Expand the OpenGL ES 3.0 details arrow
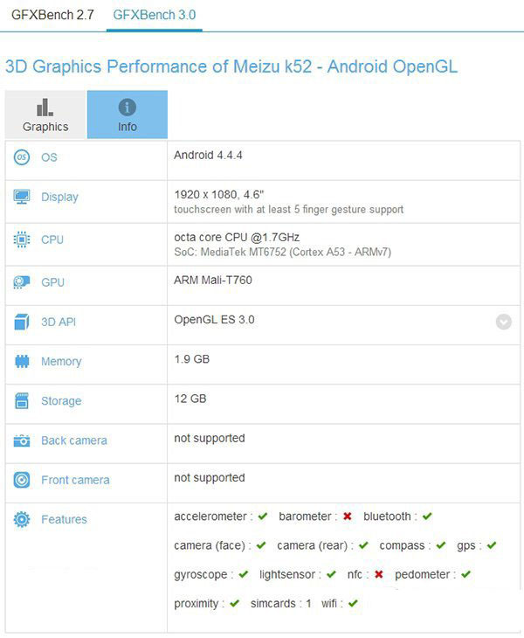524x638 pixels. coord(504,322)
